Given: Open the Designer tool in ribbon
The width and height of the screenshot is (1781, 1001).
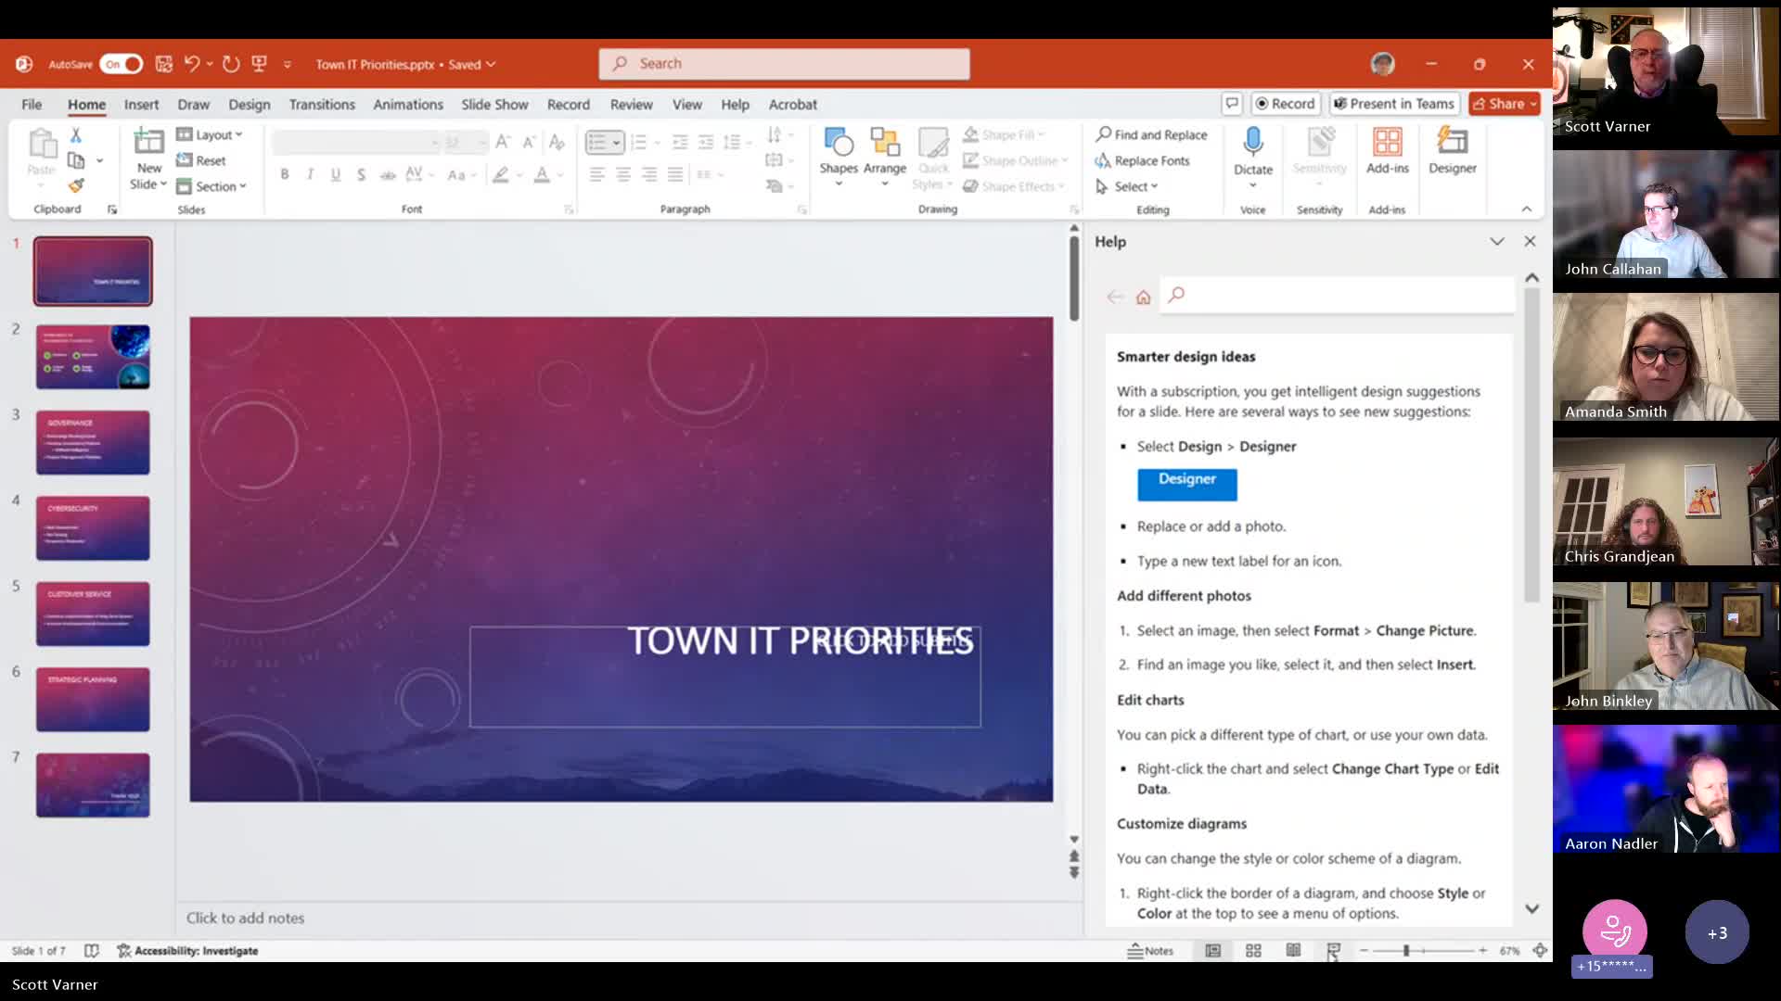Looking at the screenshot, I should pyautogui.click(x=1452, y=151).
